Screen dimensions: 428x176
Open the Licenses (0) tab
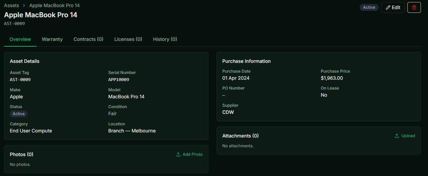point(128,39)
